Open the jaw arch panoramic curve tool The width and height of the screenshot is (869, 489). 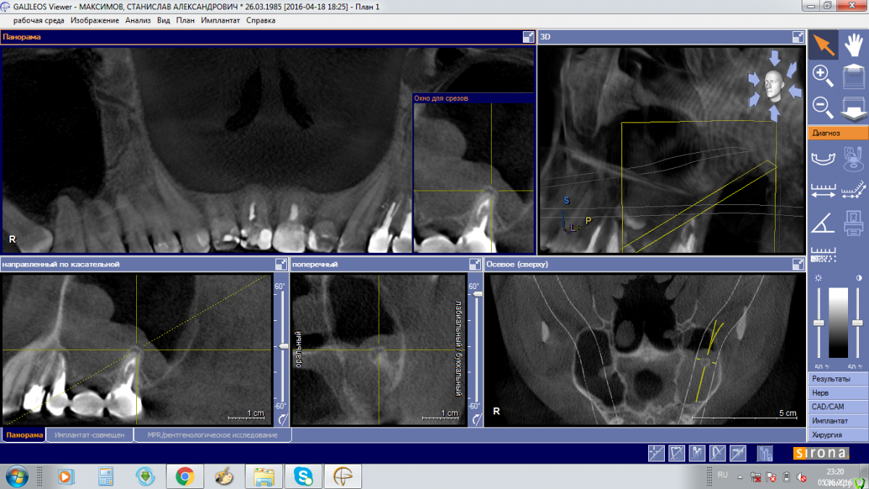(x=823, y=159)
